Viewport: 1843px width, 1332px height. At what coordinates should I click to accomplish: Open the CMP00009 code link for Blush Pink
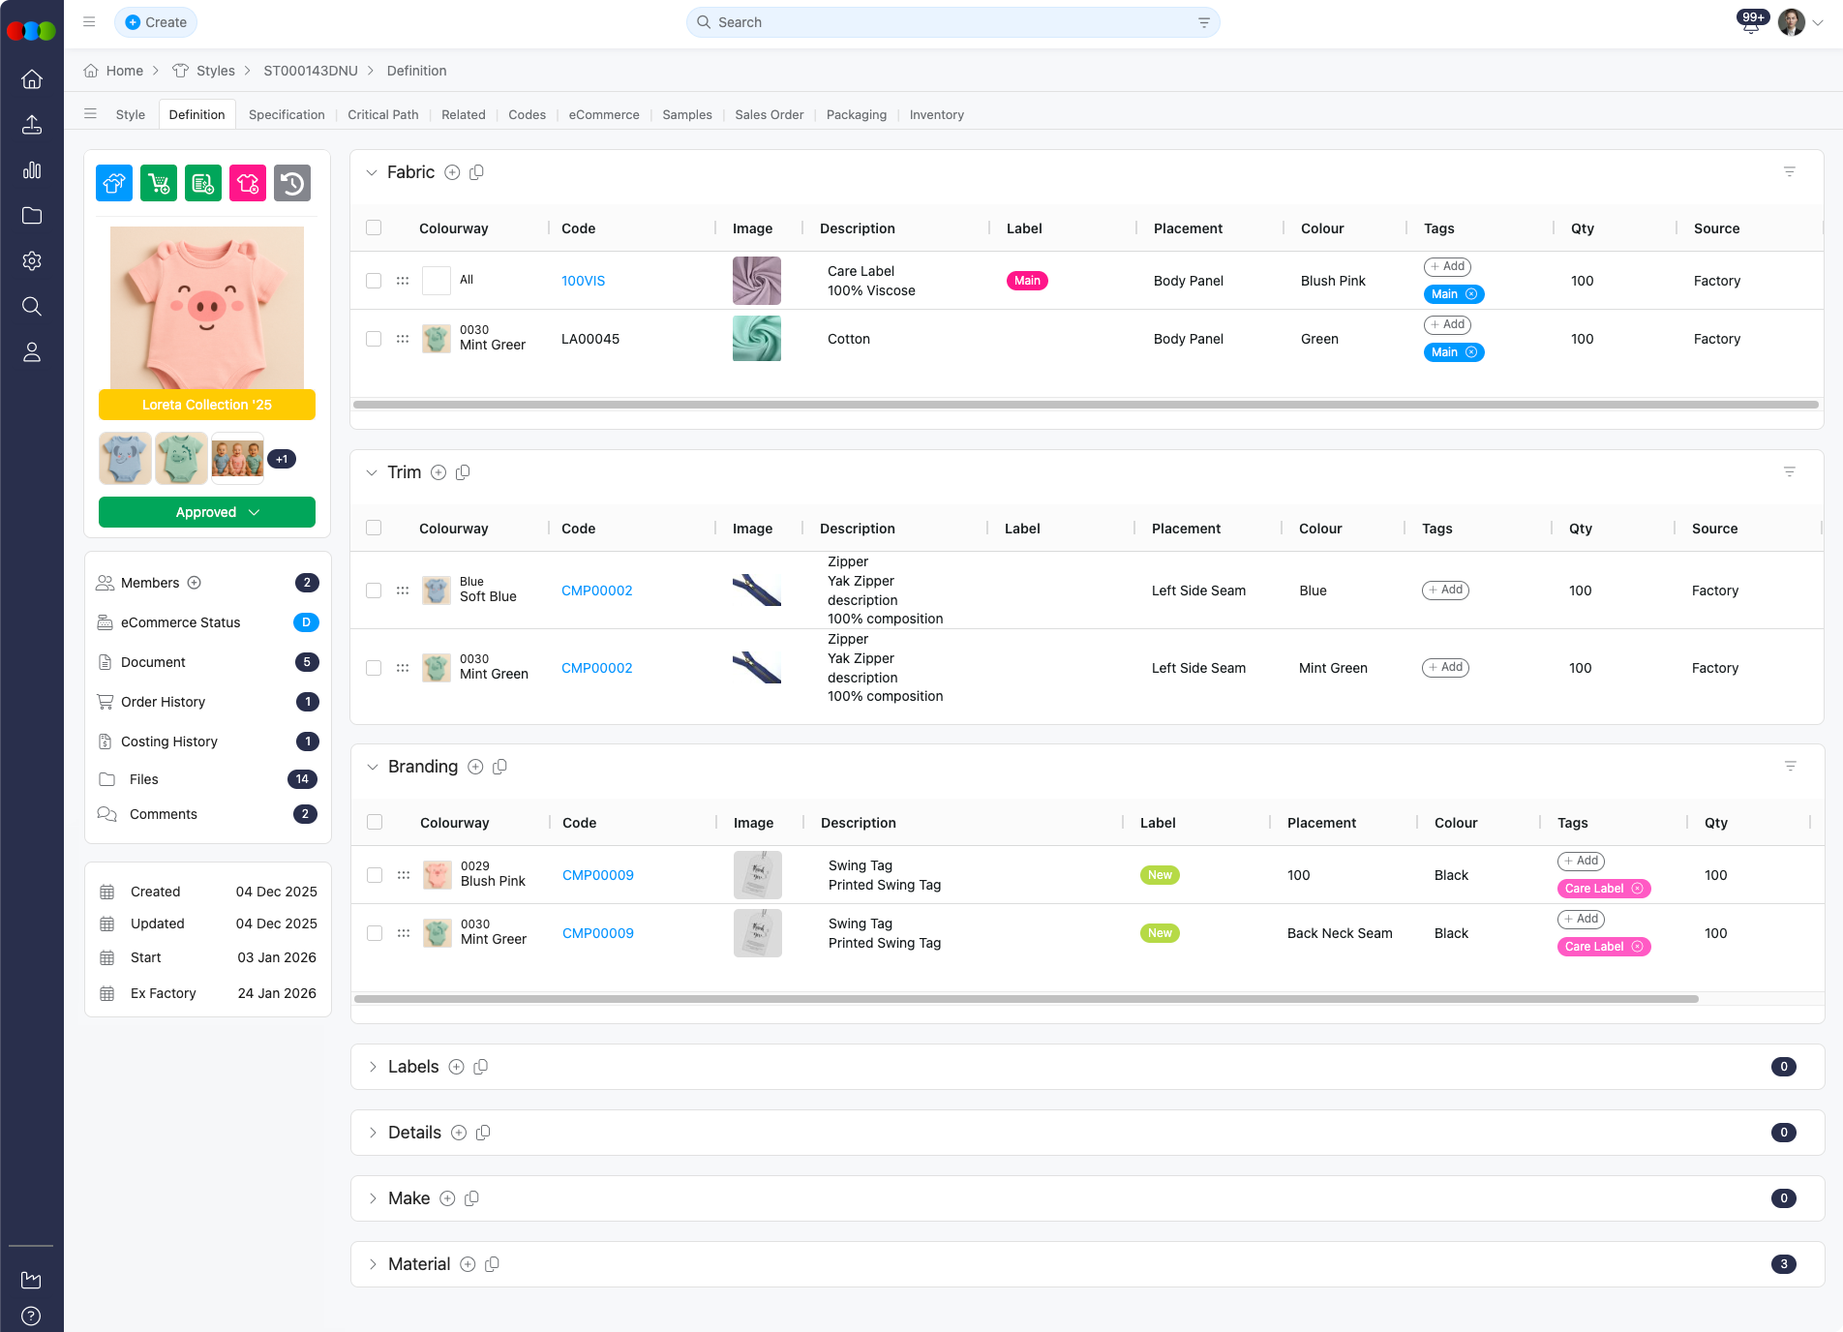(598, 875)
